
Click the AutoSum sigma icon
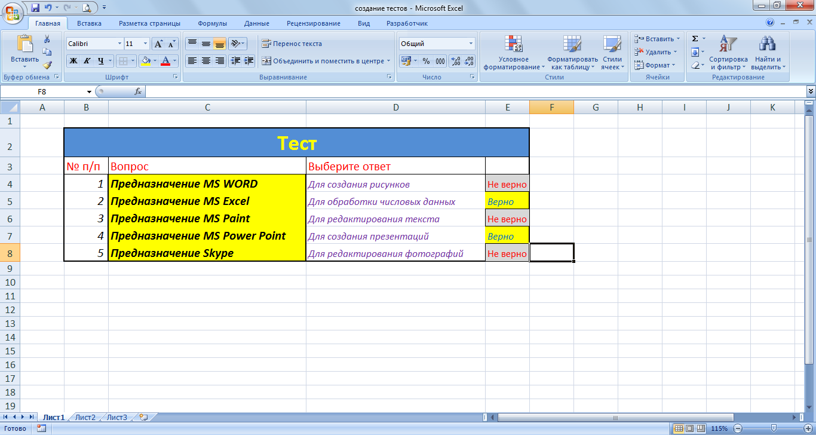click(695, 38)
